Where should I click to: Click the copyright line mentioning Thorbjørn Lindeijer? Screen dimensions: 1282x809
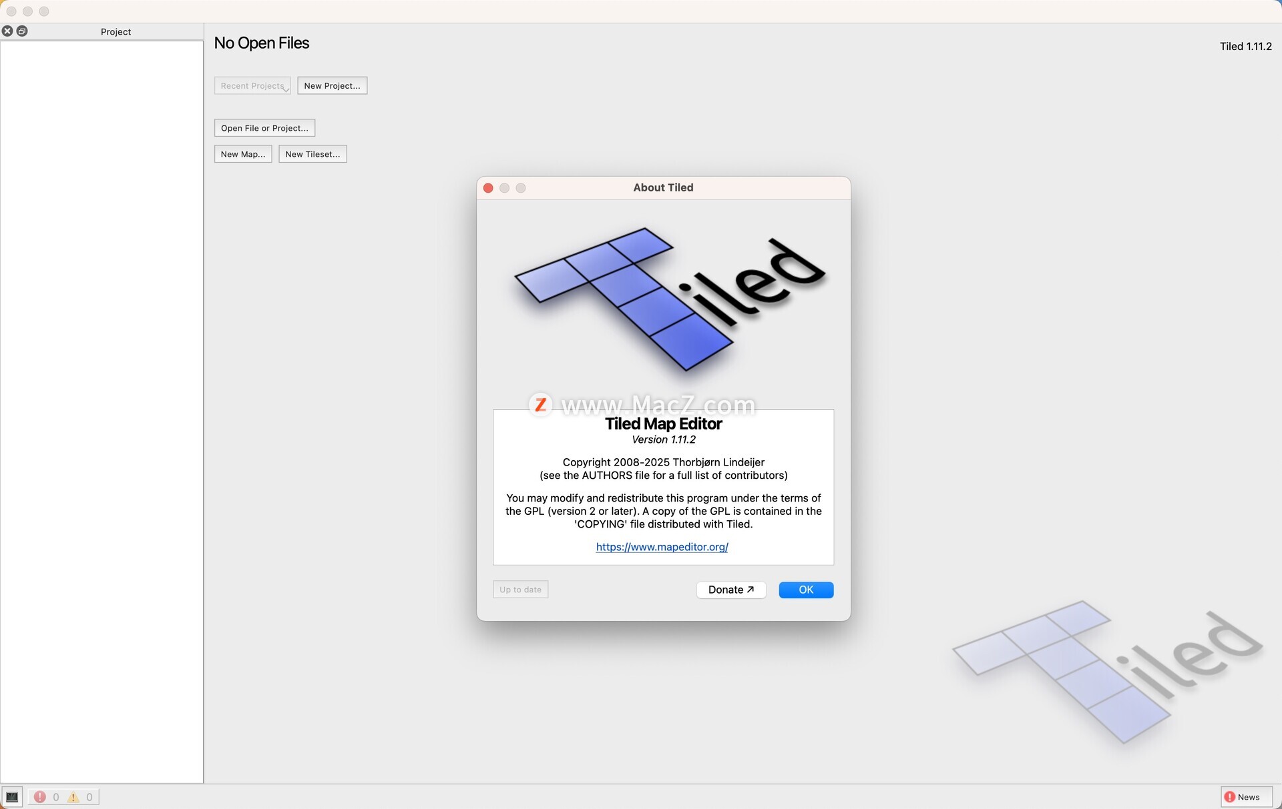[x=664, y=462]
